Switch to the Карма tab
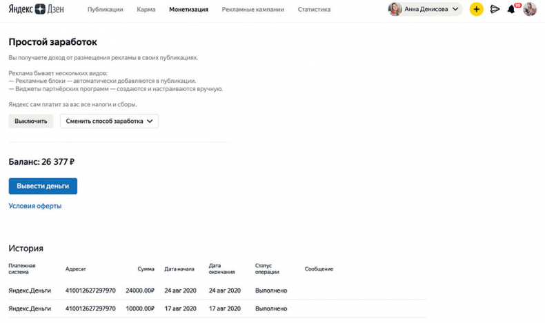545x323 pixels. 146,10
